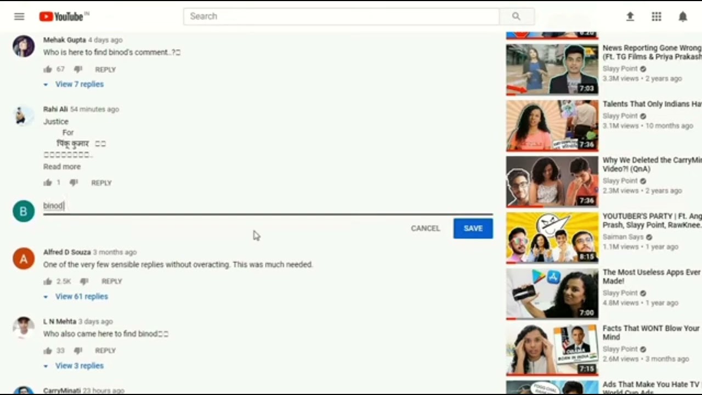Save the edited binod comment
The width and height of the screenshot is (702, 395).
click(x=473, y=228)
